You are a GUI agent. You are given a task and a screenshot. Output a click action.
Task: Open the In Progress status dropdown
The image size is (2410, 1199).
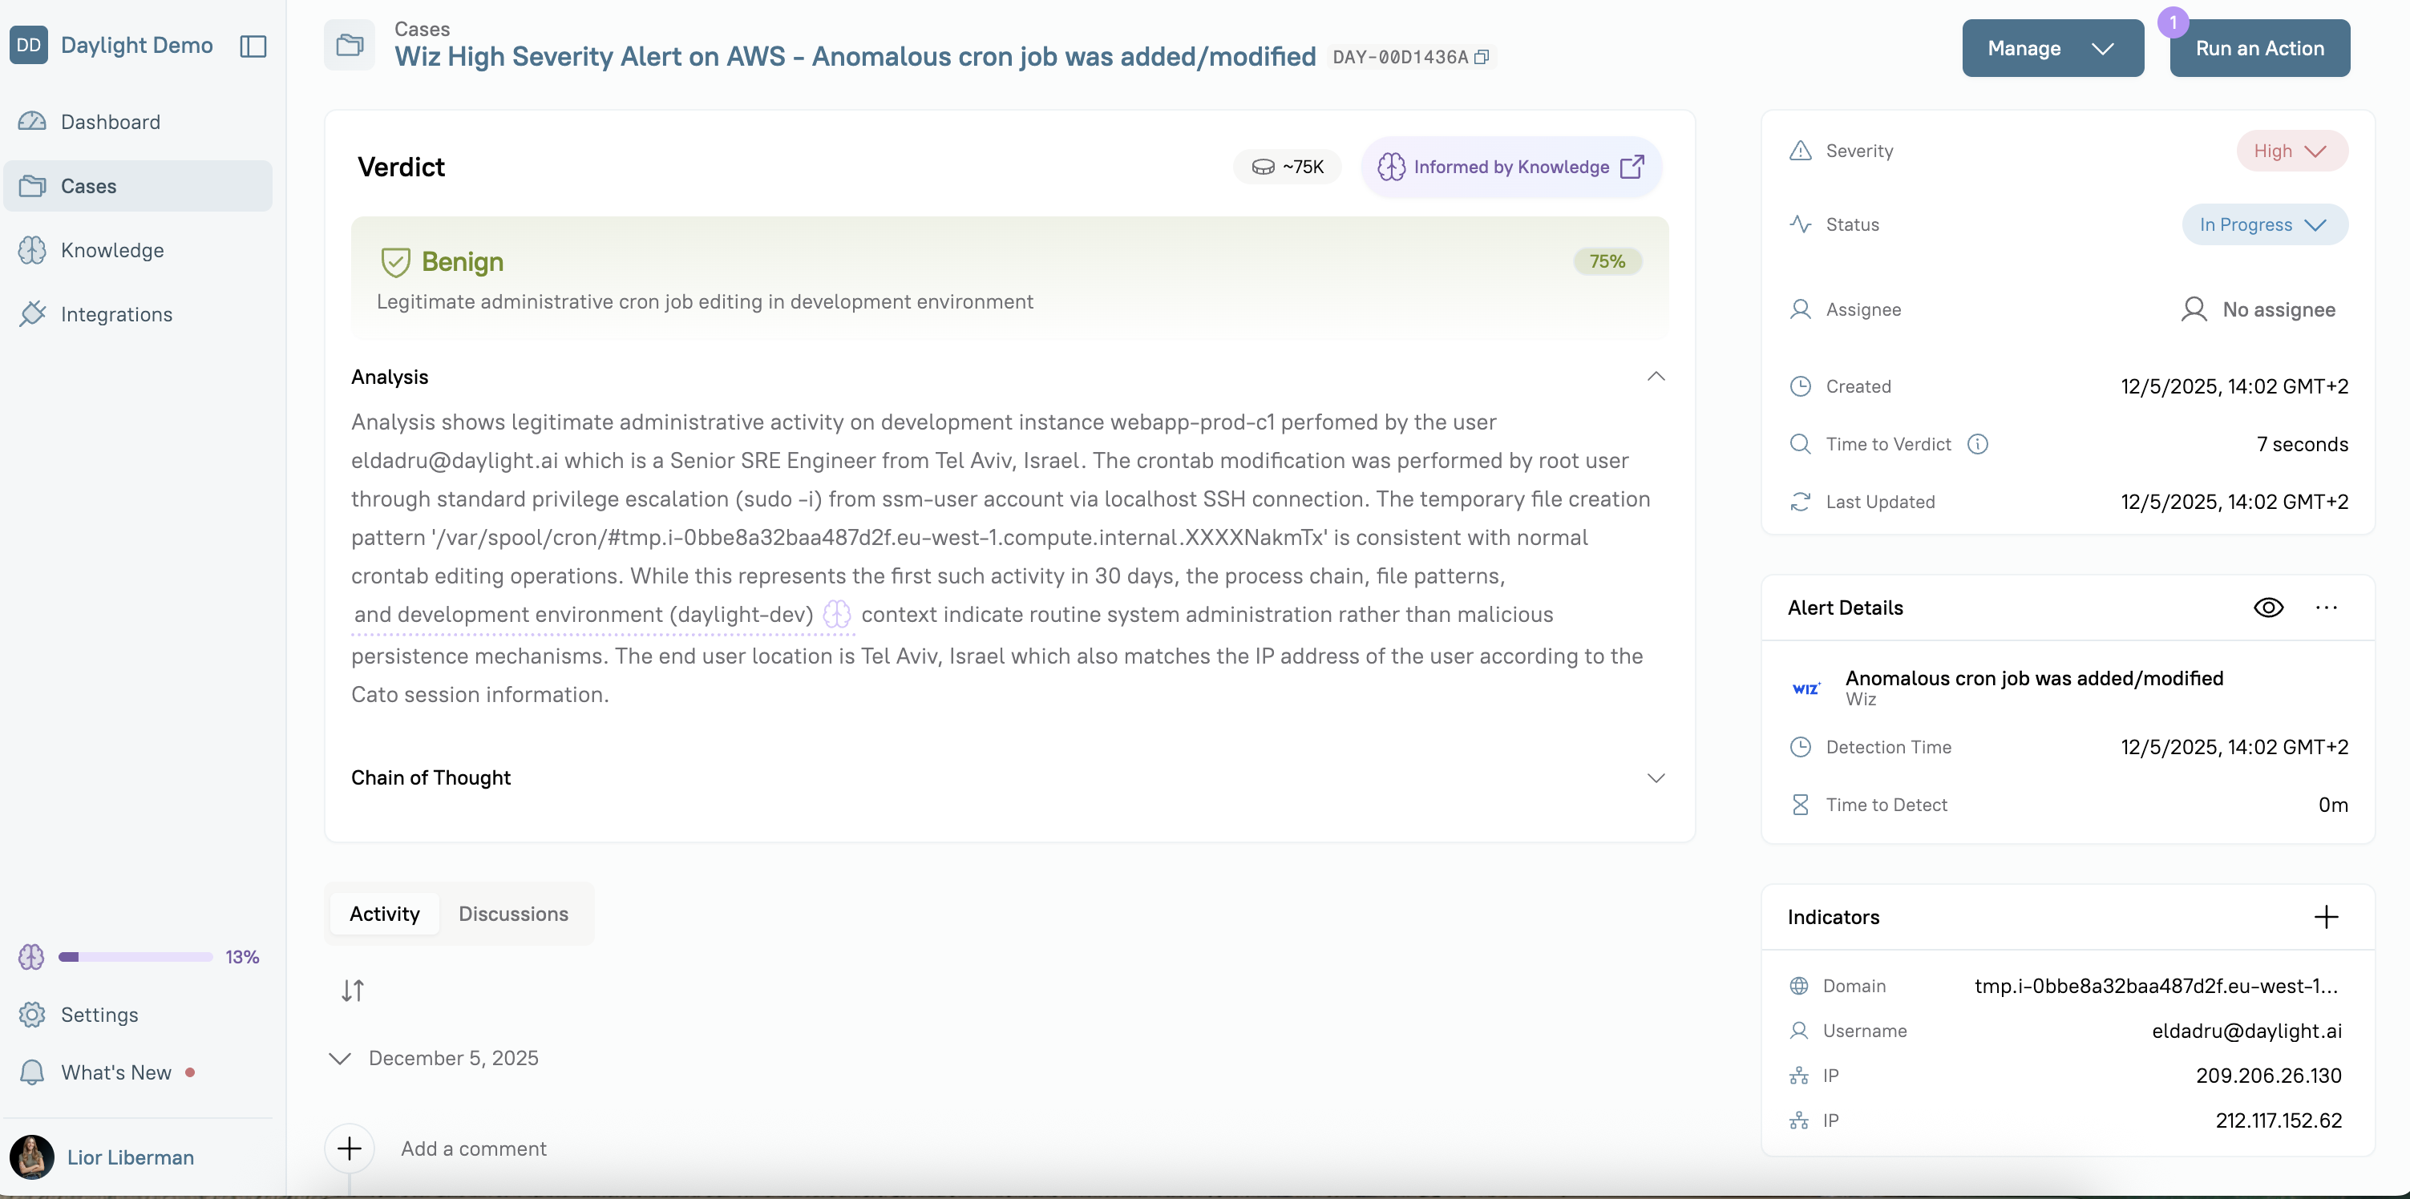pyautogui.click(x=2264, y=224)
